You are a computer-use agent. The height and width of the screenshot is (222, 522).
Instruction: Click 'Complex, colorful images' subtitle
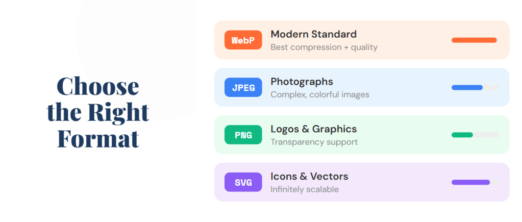319,94
